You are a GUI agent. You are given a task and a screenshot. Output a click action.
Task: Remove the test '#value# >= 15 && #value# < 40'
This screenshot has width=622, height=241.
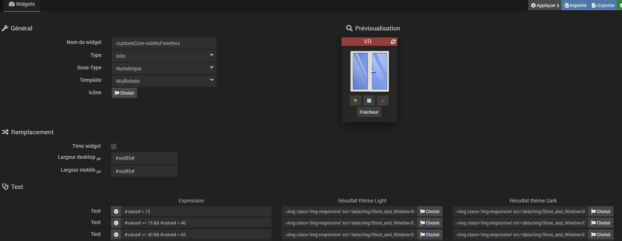pyautogui.click(x=116, y=223)
